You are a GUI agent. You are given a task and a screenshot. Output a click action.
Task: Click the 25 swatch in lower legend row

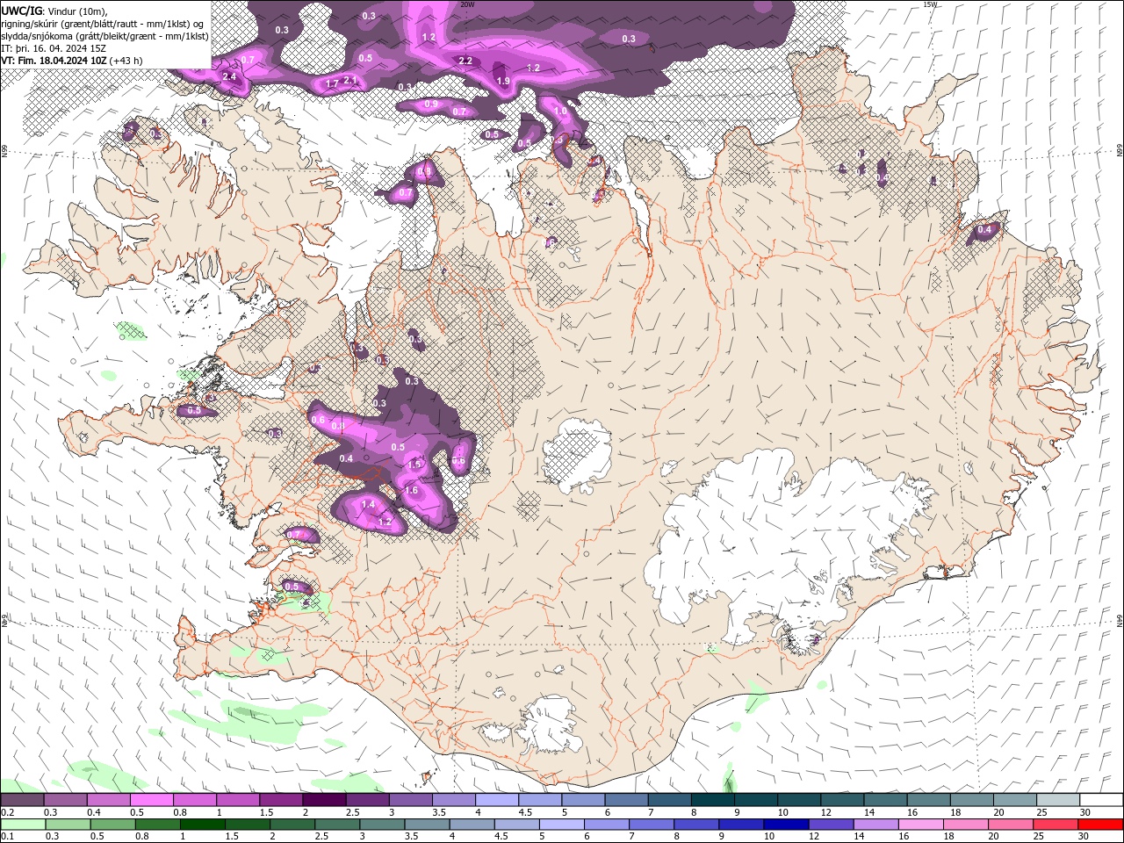click(1054, 825)
